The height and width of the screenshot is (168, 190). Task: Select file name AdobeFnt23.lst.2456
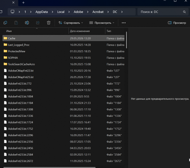pos(20,148)
